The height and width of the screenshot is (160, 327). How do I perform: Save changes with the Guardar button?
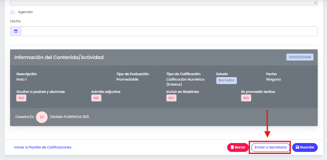pyautogui.click(x=305, y=147)
